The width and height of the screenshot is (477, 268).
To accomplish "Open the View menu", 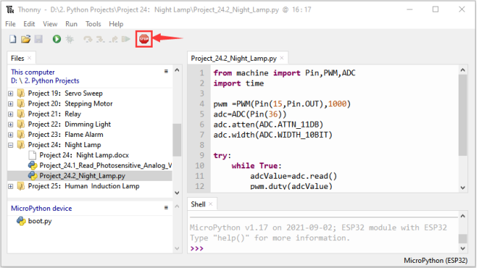I will point(50,24).
